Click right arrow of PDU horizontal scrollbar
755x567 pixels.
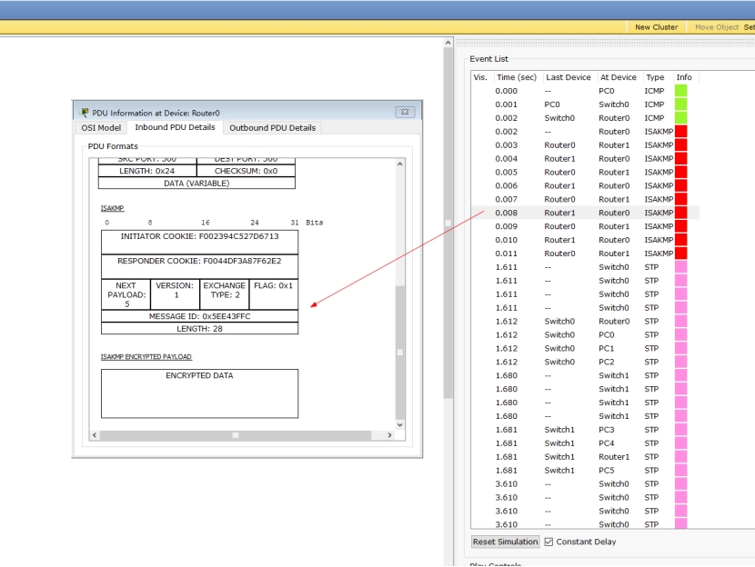tap(390, 435)
